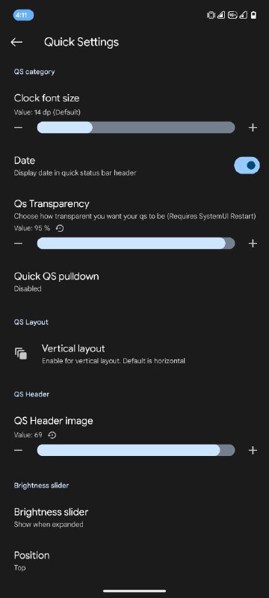Image resolution: width=269 pixels, height=598 pixels.
Task: Adjust the Qs Transparency slider track
Action: pos(136,244)
